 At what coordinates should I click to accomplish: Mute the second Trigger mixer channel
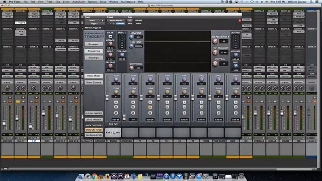[x=133, y=107]
